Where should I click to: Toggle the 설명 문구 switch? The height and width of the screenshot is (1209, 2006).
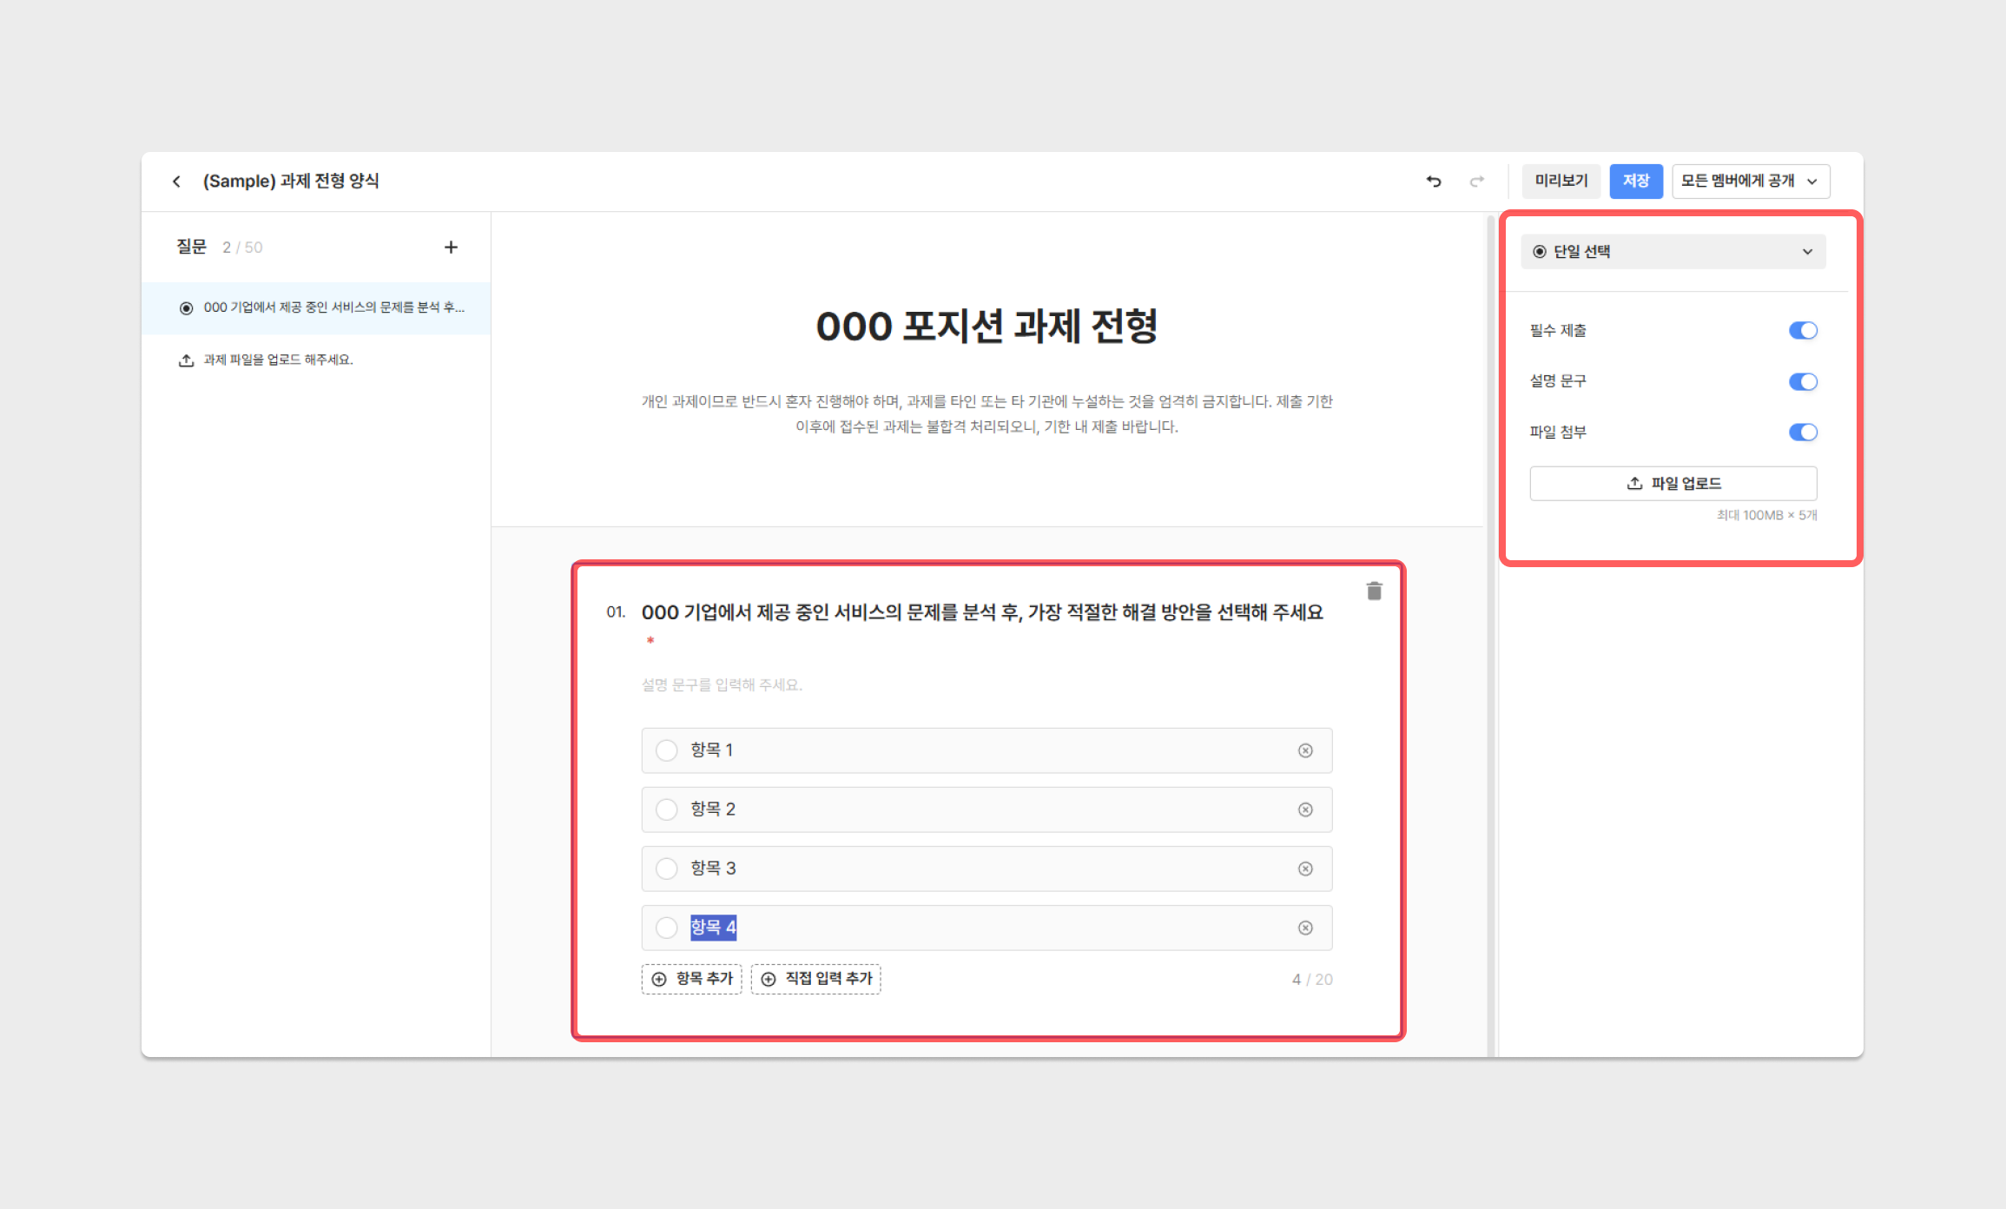pyautogui.click(x=1802, y=381)
